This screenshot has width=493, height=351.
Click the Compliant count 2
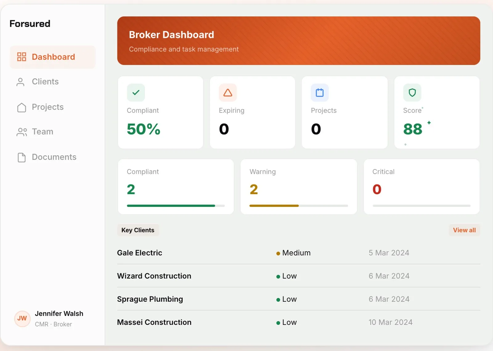(x=131, y=189)
